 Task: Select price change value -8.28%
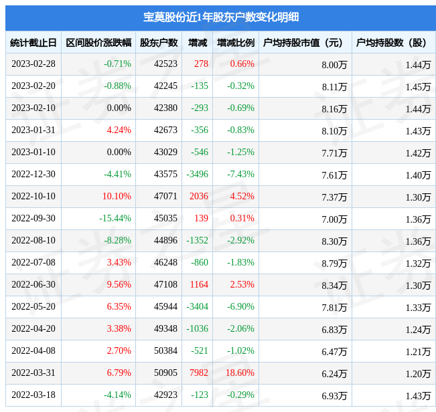(117, 240)
